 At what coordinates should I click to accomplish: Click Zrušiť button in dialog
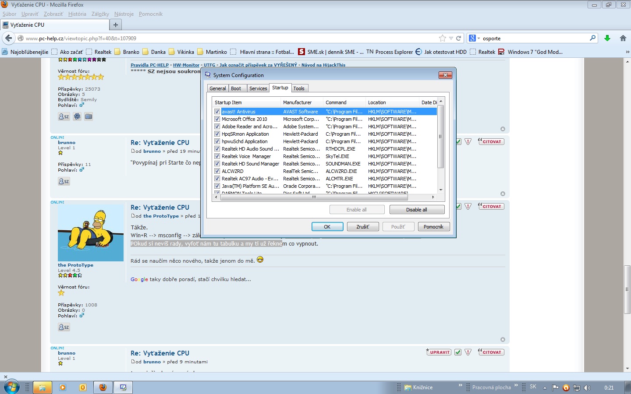click(x=363, y=227)
